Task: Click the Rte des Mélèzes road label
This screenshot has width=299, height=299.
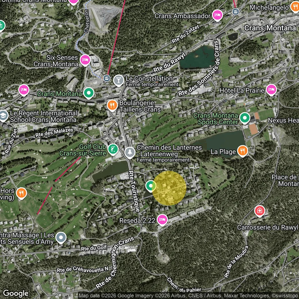Action: click(54, 132)
